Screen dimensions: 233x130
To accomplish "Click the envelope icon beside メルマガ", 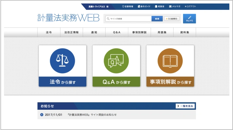I will pyautogui.click(x=170, y=7).
